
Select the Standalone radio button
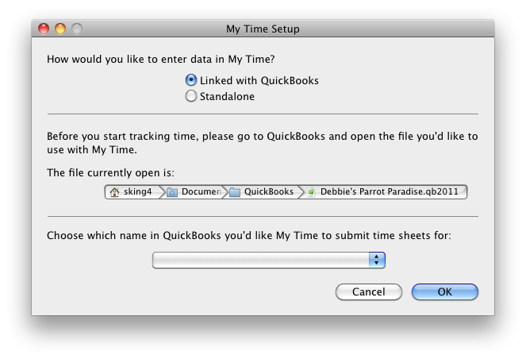point(191,96)
